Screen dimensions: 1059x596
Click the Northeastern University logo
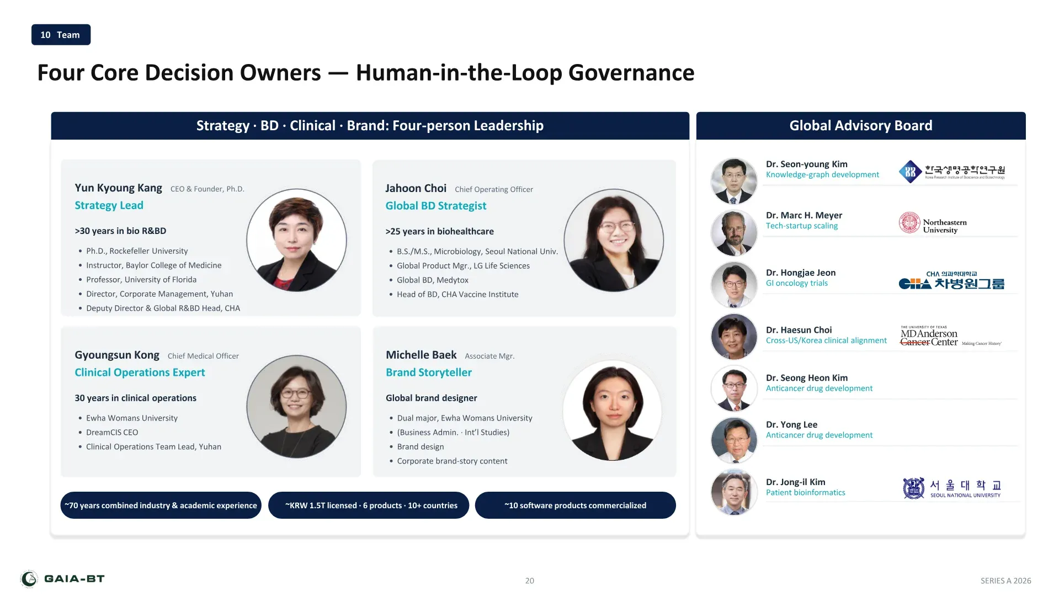[x=933, y=223]
